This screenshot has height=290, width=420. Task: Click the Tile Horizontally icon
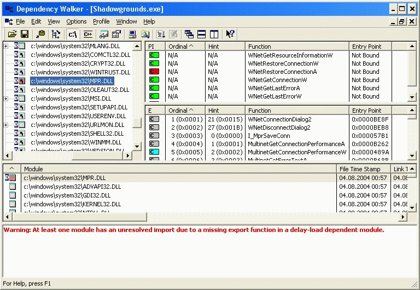(201, 34)
